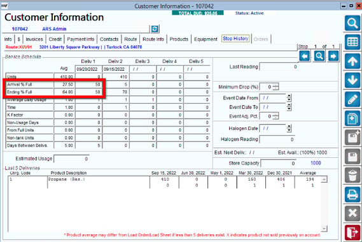Image resolution: width=362 pixels, height=242 pixels.
Task: Open the Credit tab
Action: click(55, 39)
